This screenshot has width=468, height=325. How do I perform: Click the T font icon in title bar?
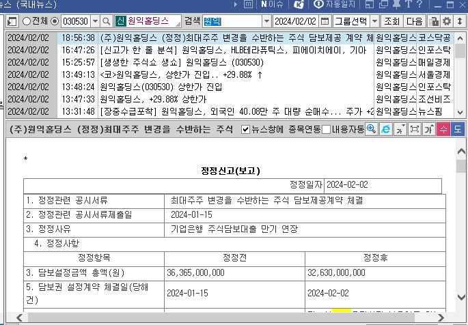[408, 4]
